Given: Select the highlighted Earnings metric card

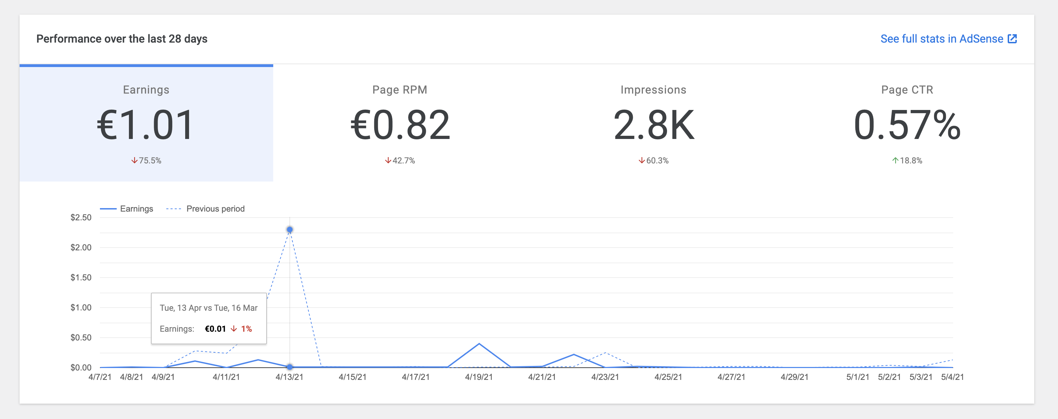Looking at the screenshot, I should tap(146, 123).
